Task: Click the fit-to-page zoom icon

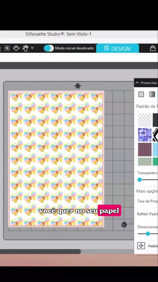Action: (16, 48)
